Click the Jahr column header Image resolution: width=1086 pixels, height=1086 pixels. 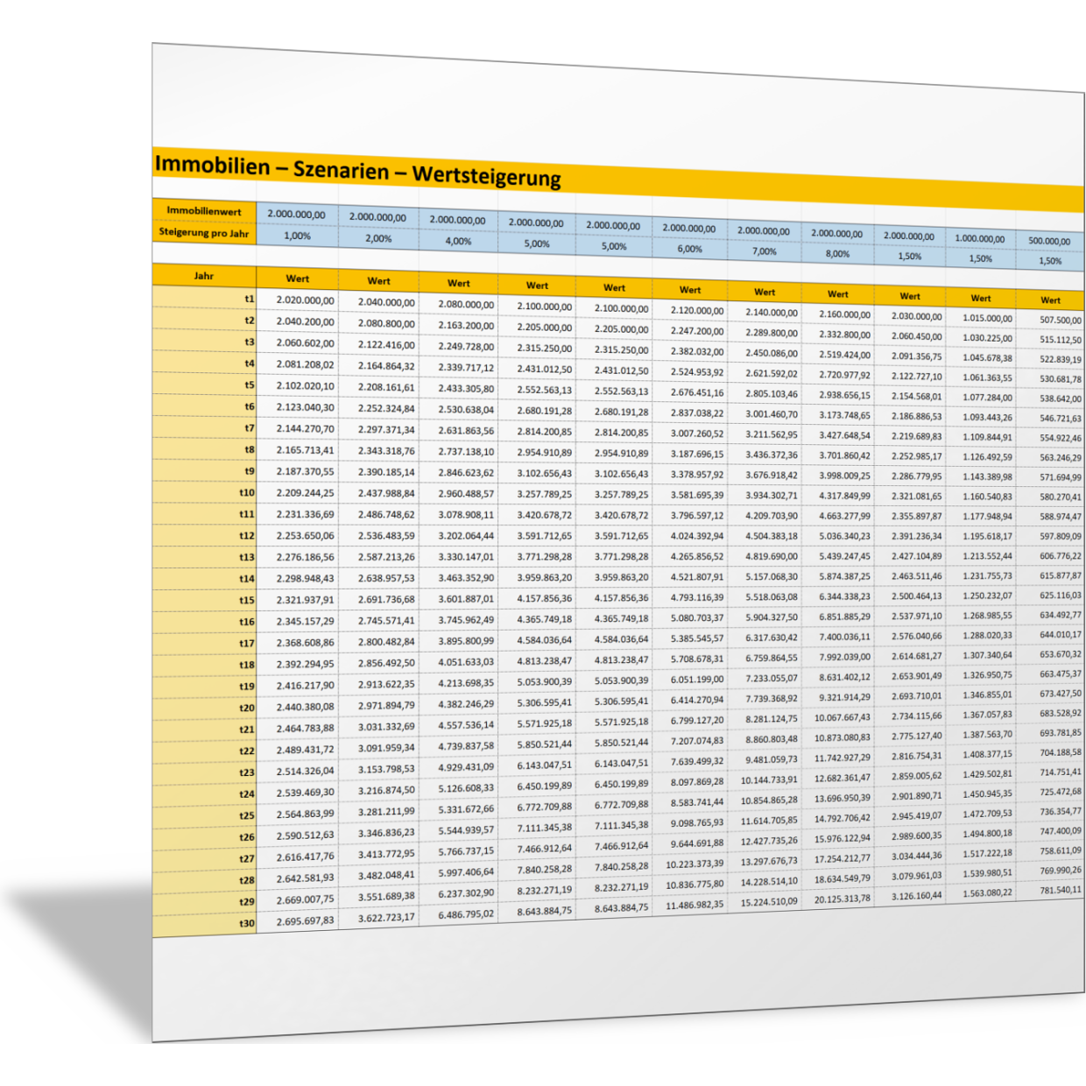204,276
